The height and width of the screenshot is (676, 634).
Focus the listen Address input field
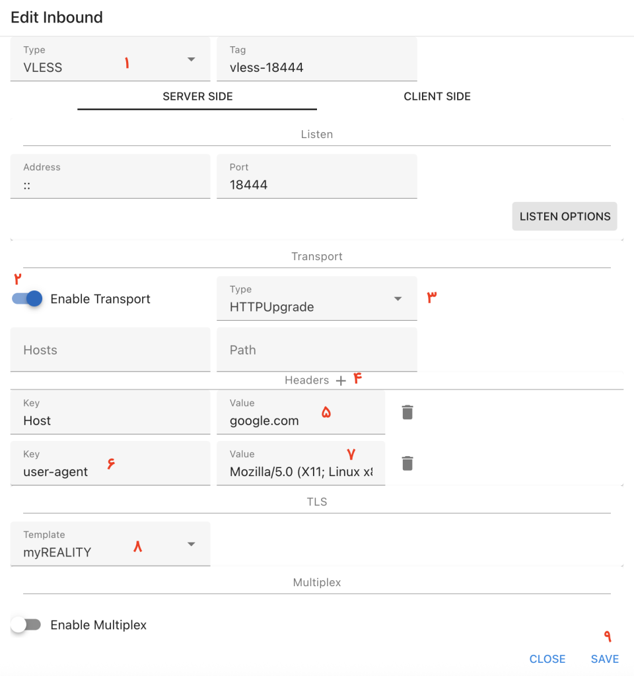tap(110, 184)
